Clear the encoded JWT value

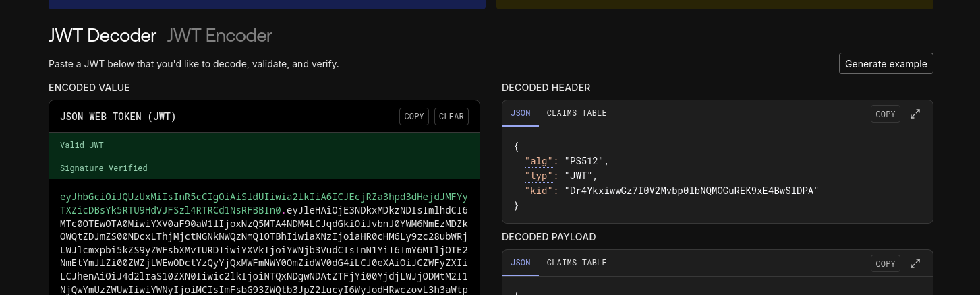point(451,117)
